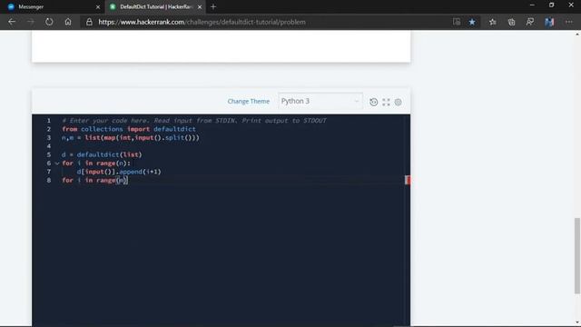
Task: Place cursor on line 8 'for i in range(n)'
Action: click(x=94, y=180)
